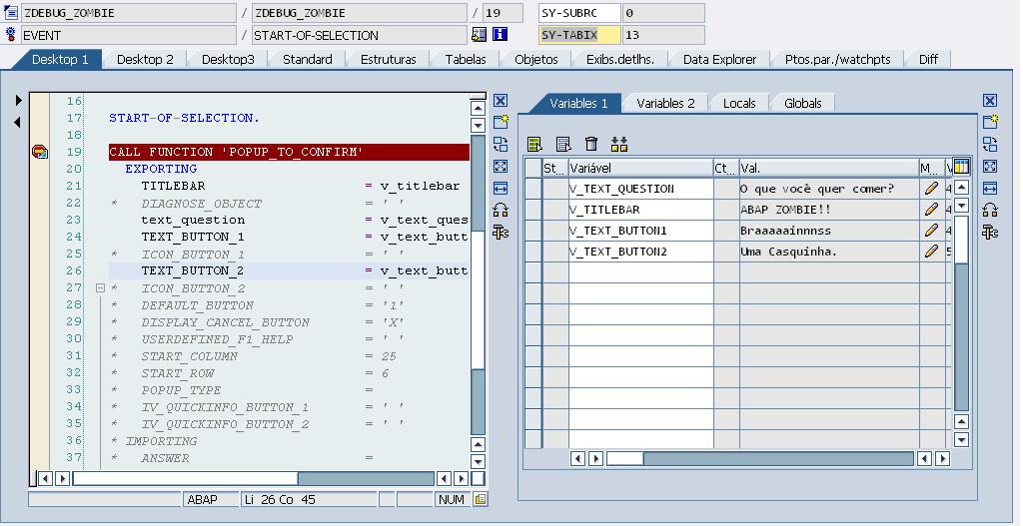Collapse the code block at line 27

[100, 288]
